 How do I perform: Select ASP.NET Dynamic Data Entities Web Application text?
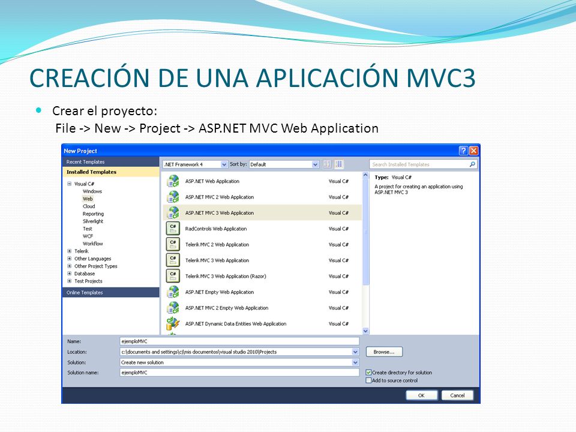pyautogui.click(x=236, y=323)
